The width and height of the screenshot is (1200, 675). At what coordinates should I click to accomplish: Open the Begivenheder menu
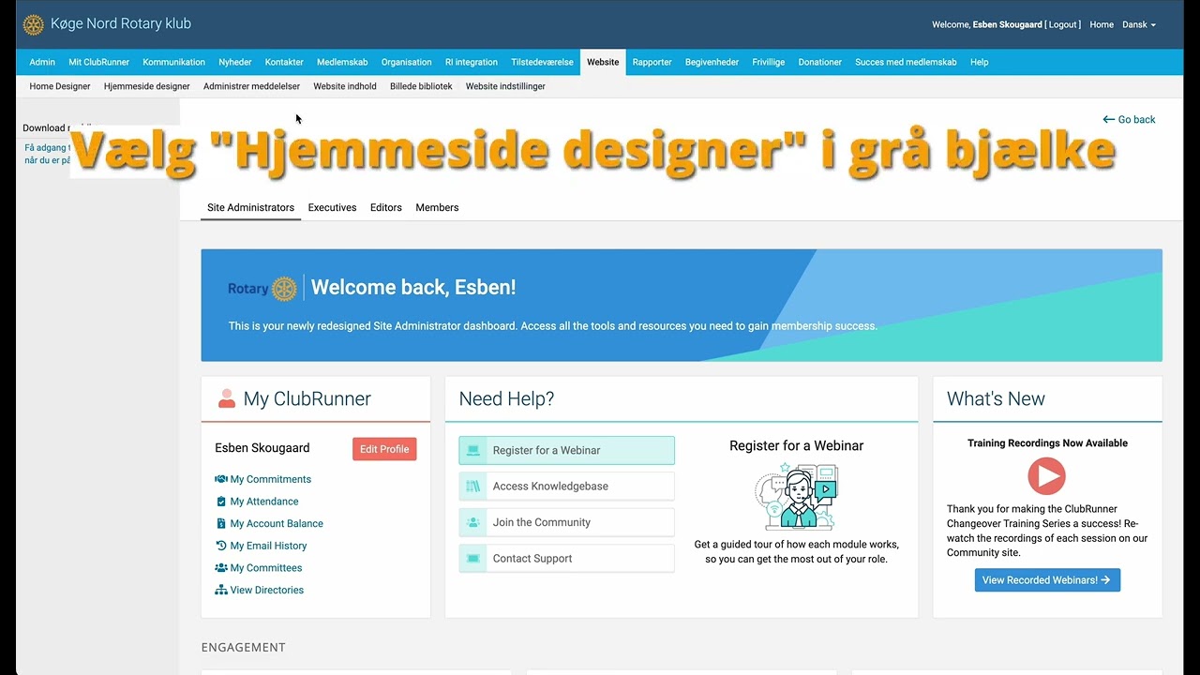pos(712,62)
